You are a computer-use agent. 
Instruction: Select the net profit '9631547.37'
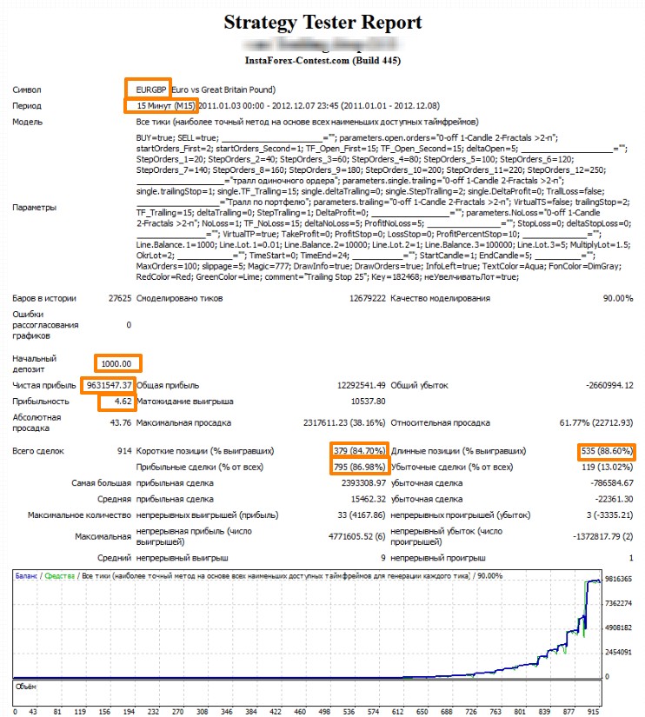pos(109,385)
